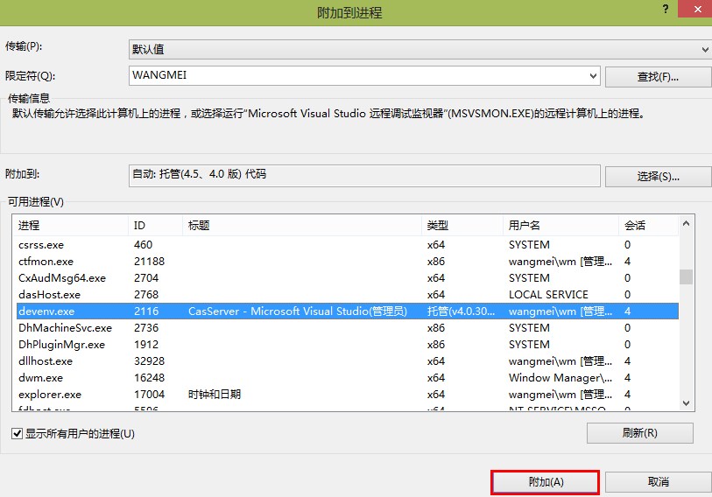Select the dllhost.exe process row
Image resolution: width=712 pixels, height=497 pixels.
click(x=346, y=361)
